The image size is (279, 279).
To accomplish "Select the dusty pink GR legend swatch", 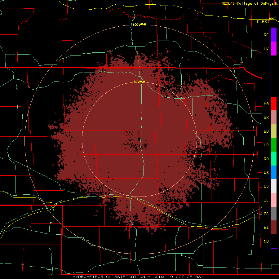I will click(x=274, y=117).
